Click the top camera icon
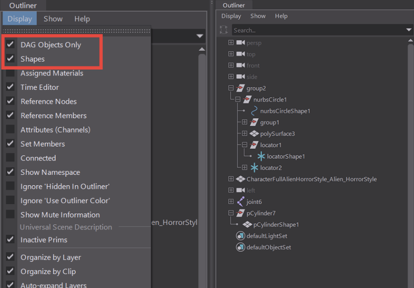414x288 pixels. coord(240,54)
